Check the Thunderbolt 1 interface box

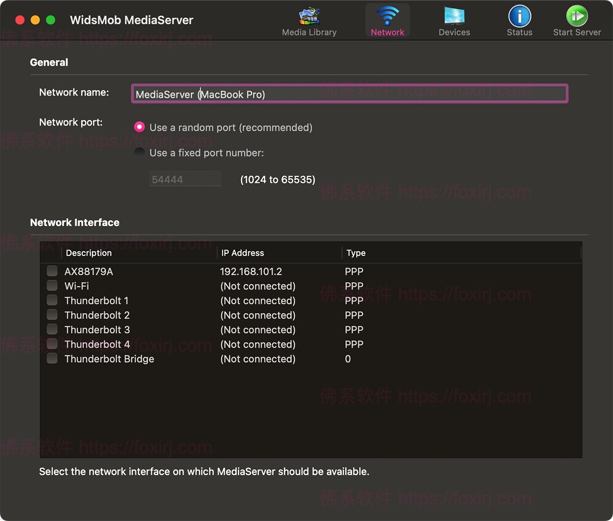52,300
